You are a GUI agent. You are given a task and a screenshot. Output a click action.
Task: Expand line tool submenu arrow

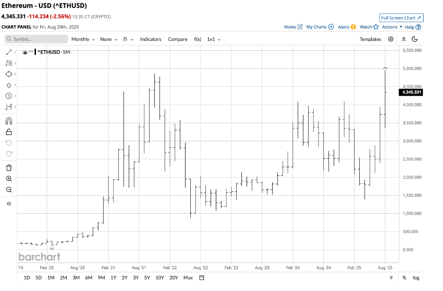click(x=15, y=52)
